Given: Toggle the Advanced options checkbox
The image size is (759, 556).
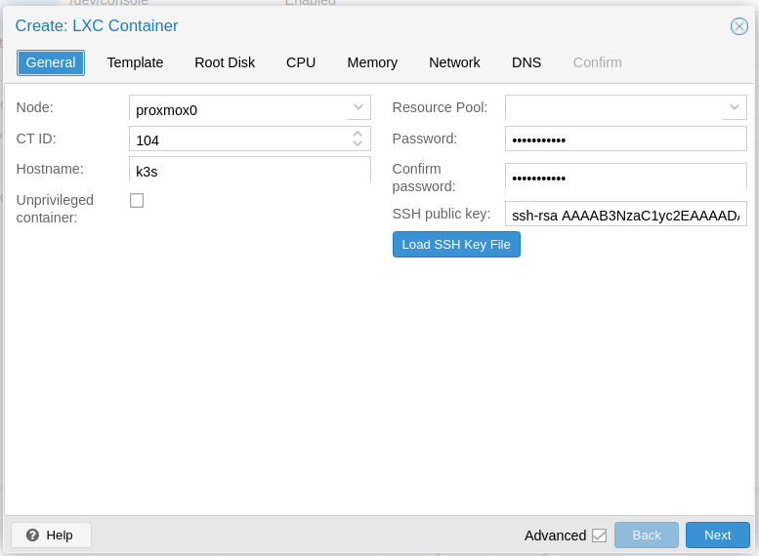Looking at the screenshot, I should click(x=599, y=535).
